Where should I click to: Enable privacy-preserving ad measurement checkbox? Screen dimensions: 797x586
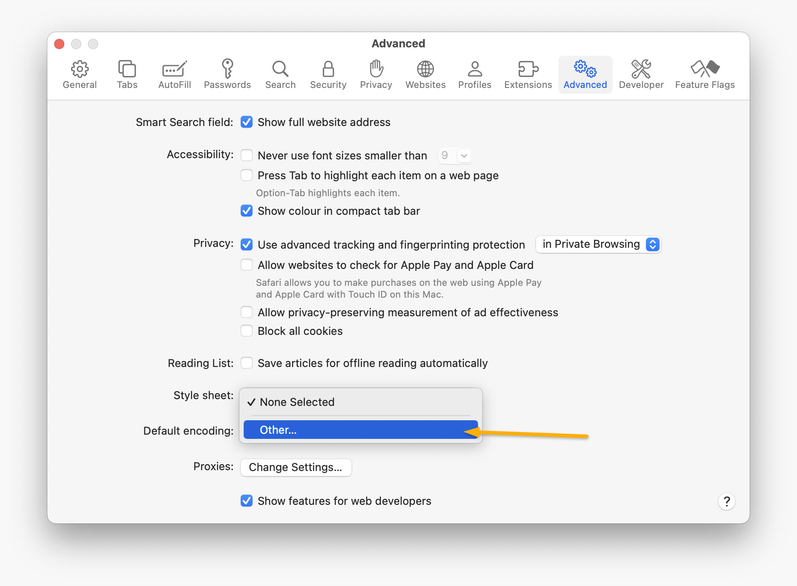247,312
